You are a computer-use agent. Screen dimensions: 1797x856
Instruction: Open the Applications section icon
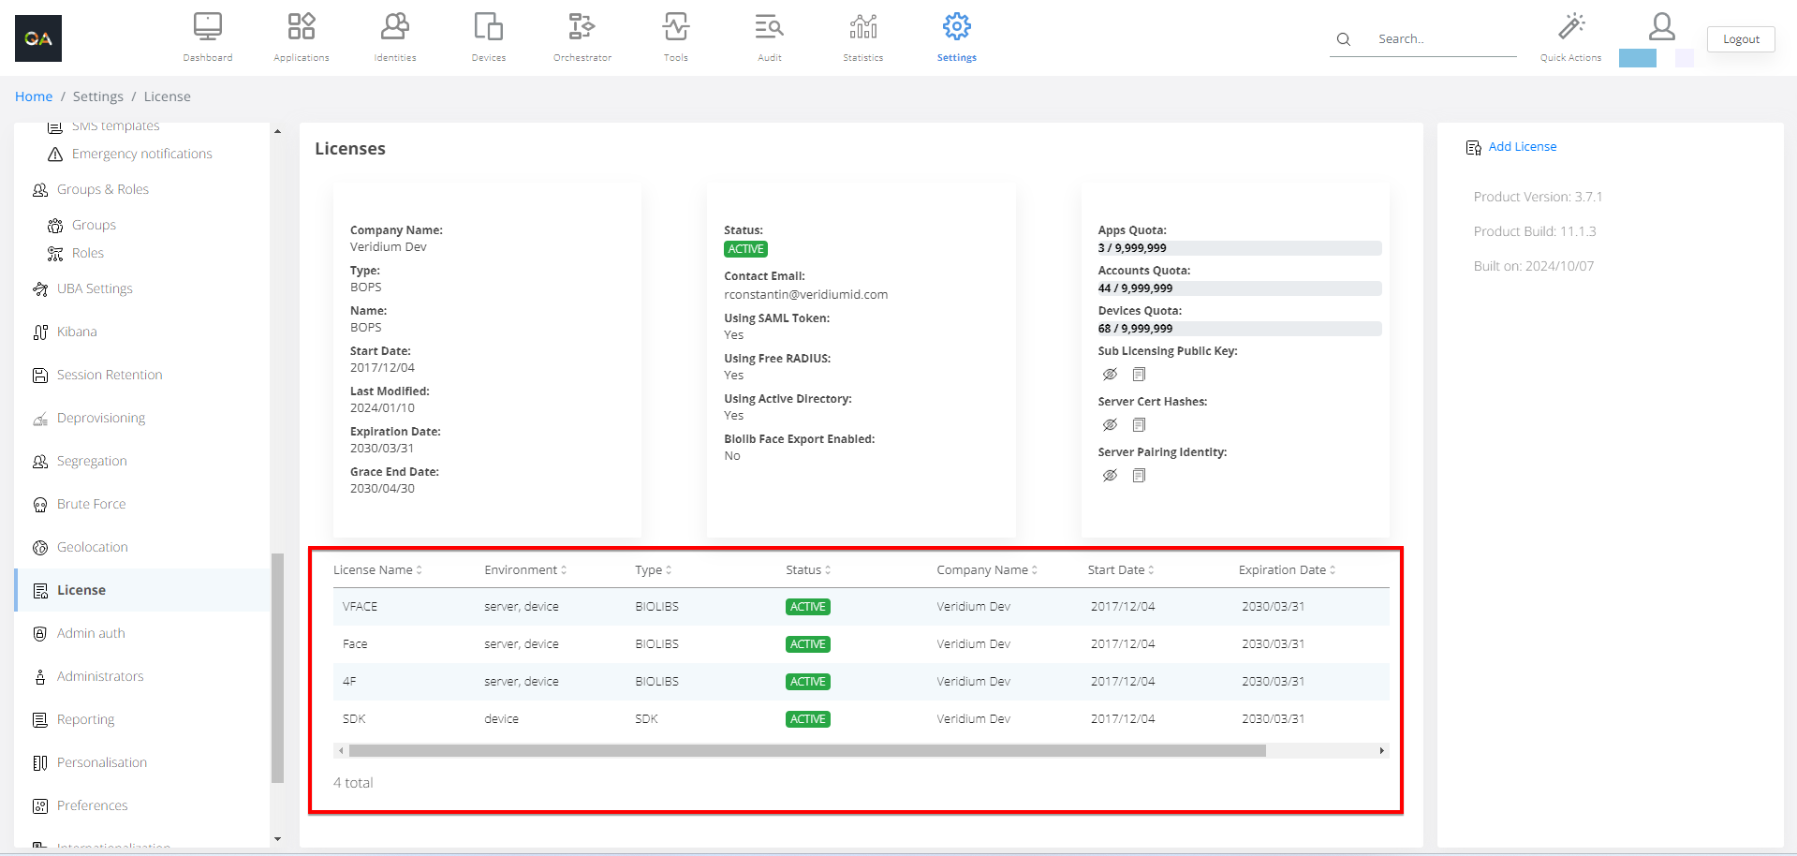pyautogui.click(x=301, y=27)
